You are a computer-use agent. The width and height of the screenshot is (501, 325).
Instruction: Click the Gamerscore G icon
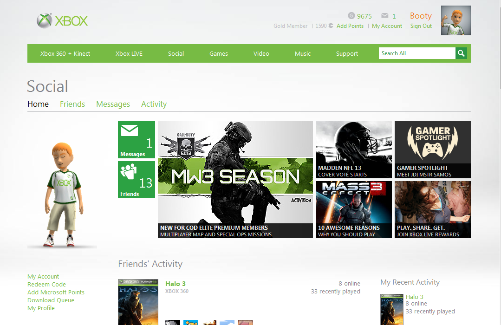point(351,16)
